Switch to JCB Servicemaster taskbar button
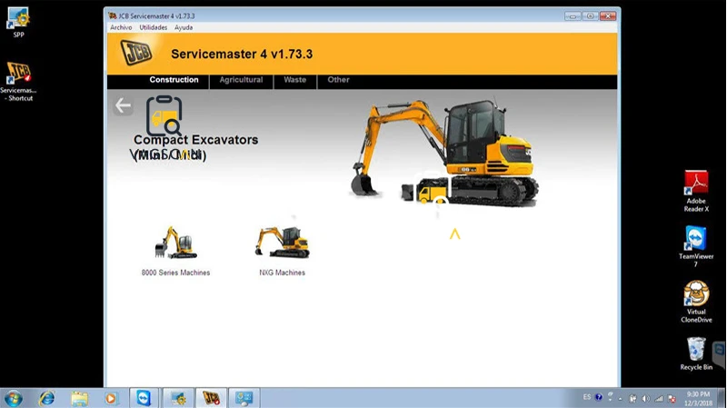This screenshot has height=408, width=727. pos(212,398)
